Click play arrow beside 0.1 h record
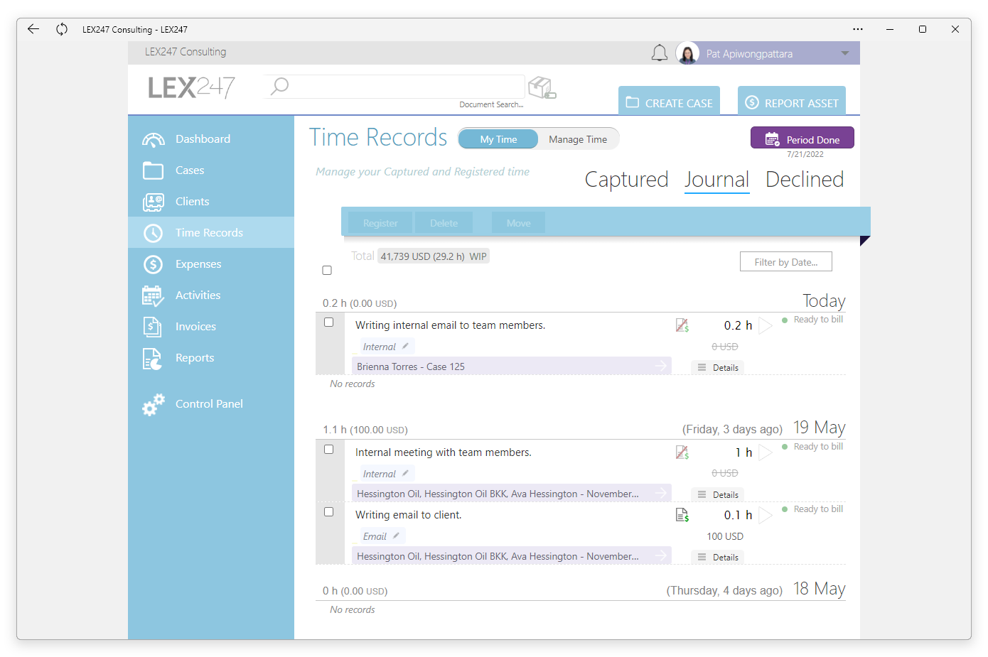988x657 pixels. [766, 515]
